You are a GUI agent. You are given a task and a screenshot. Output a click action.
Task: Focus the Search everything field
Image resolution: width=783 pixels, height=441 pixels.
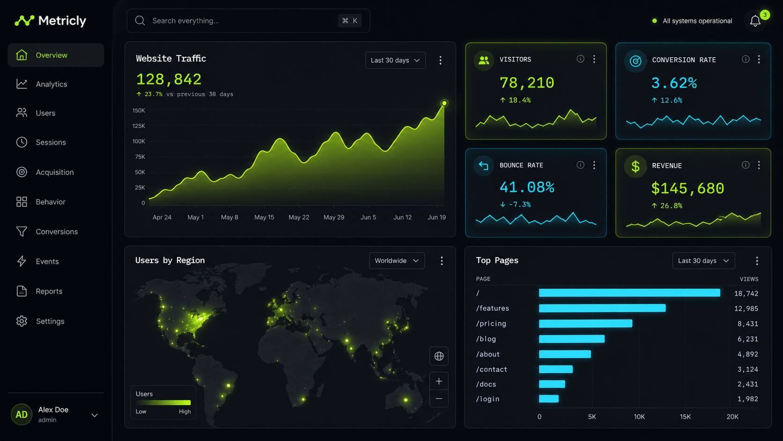[x=248, y=21]
